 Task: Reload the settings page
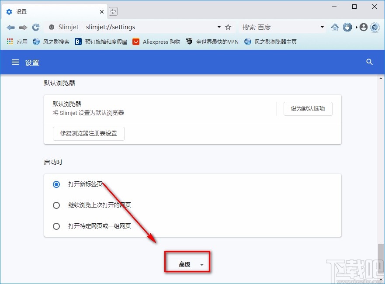coord(36,27)
